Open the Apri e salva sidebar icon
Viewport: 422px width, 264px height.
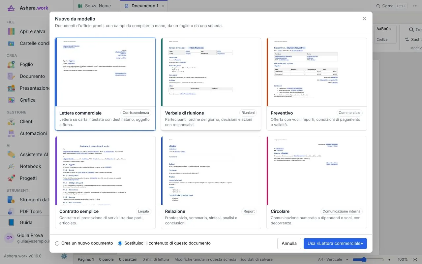[11, 31]
